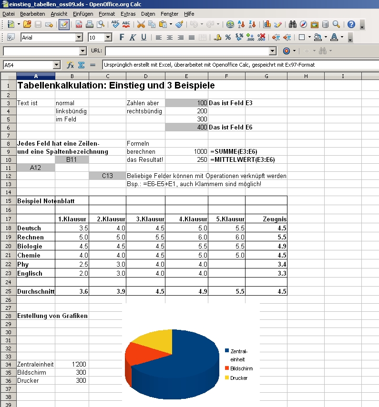379x407 pixels.
Task: Click the New spreadsheet document icon
Action: (x=11, y=24)
